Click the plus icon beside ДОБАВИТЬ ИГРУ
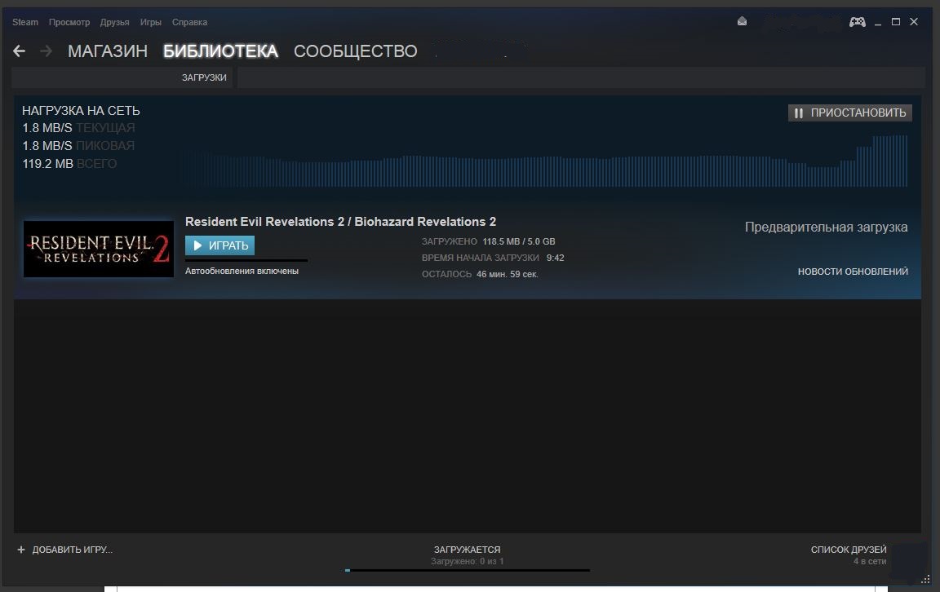The height and width of the screenshot is (592, 940). pos(21,550)
